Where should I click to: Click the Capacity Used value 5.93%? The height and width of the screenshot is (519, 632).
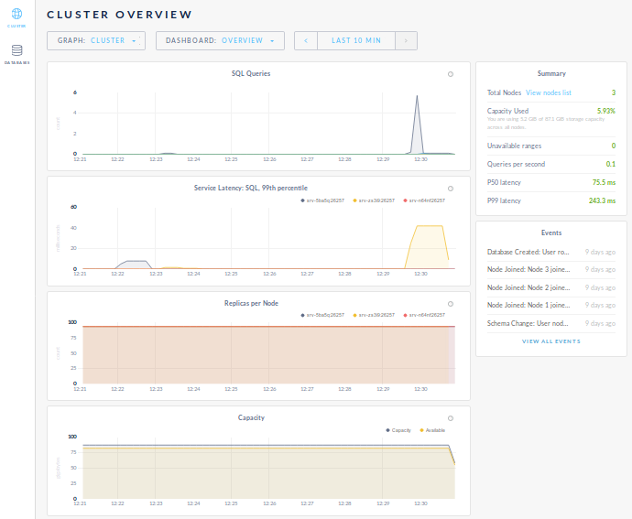[x=605, y=111]
